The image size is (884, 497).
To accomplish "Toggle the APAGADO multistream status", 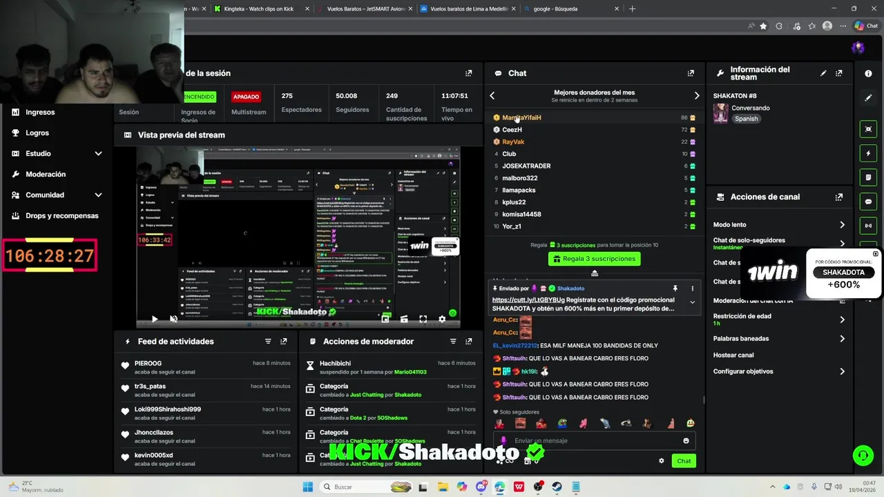I will pyautogui.click(x=246, y=97).
